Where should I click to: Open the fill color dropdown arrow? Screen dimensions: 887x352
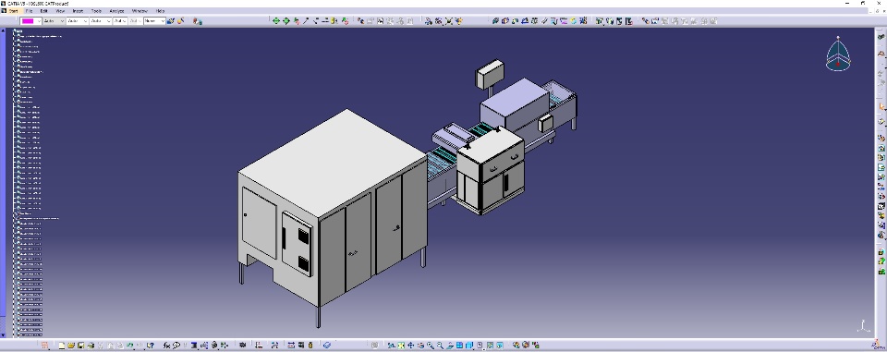pos(39,21)
